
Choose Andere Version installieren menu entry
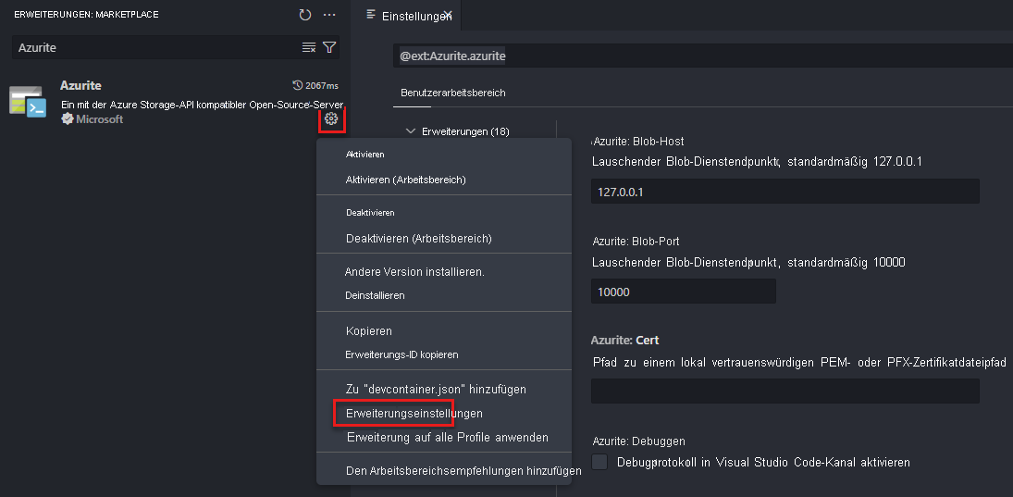[414, 272]
